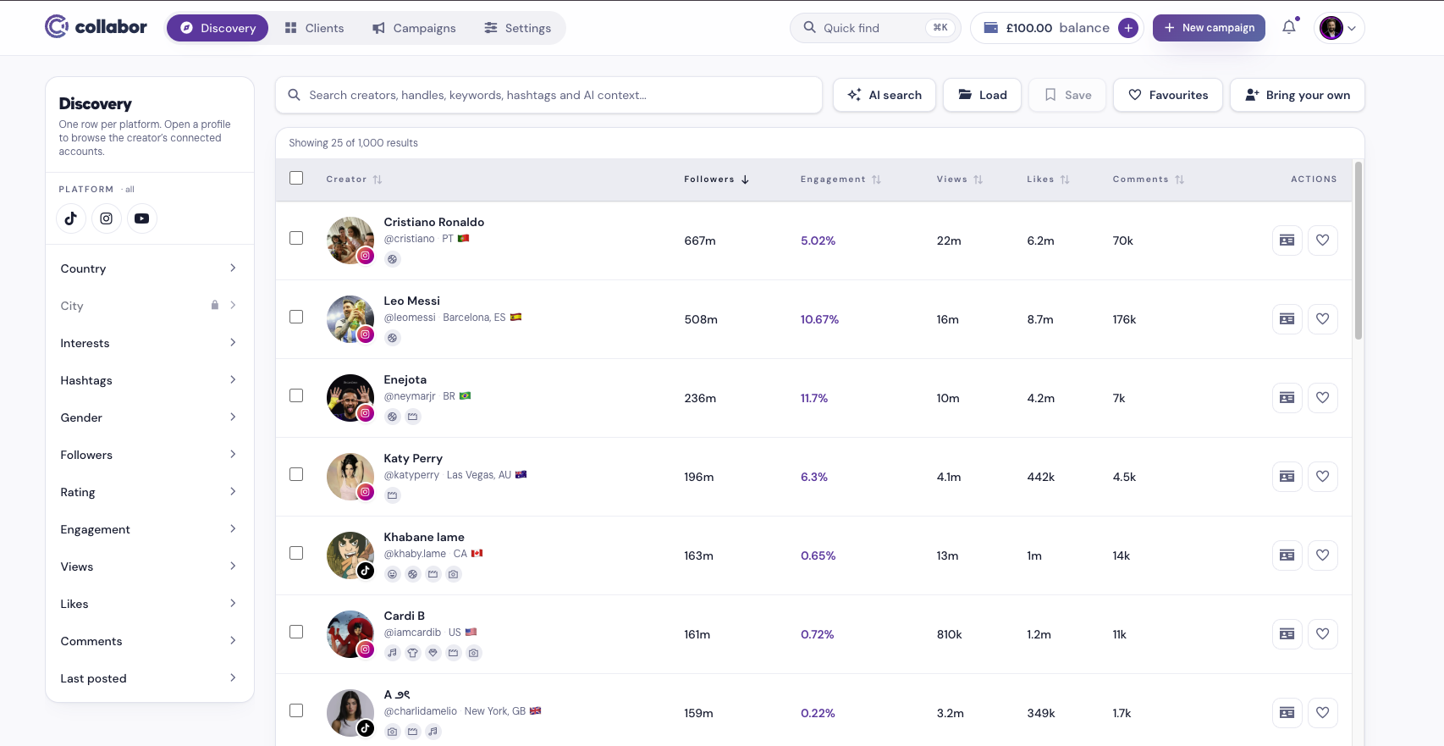
Task: Favourite Cardi B with the heart icon
Action: point(1323,634)
